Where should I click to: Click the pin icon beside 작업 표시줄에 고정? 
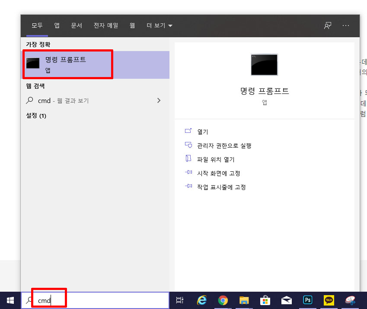point(188,186)
